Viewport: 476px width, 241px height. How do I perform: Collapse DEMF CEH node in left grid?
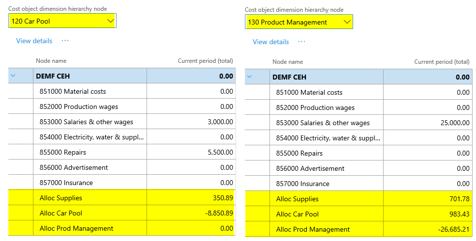point(13,76)
